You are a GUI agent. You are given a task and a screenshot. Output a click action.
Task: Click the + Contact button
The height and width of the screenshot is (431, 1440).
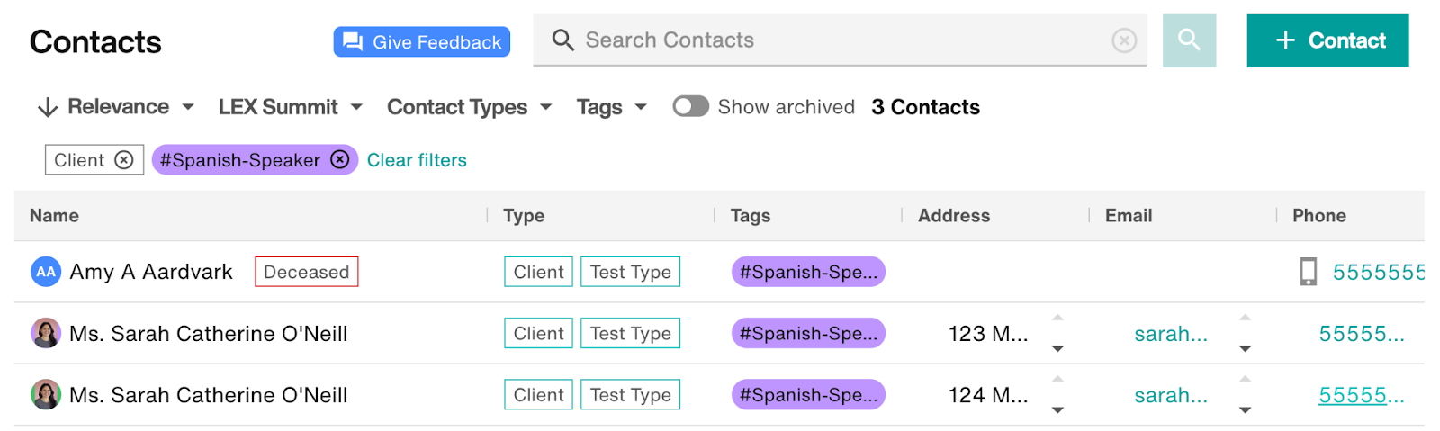pos(1327,40)
